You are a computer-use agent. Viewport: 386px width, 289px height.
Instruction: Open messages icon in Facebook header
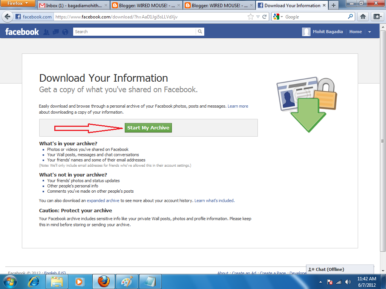click(56, 32)
